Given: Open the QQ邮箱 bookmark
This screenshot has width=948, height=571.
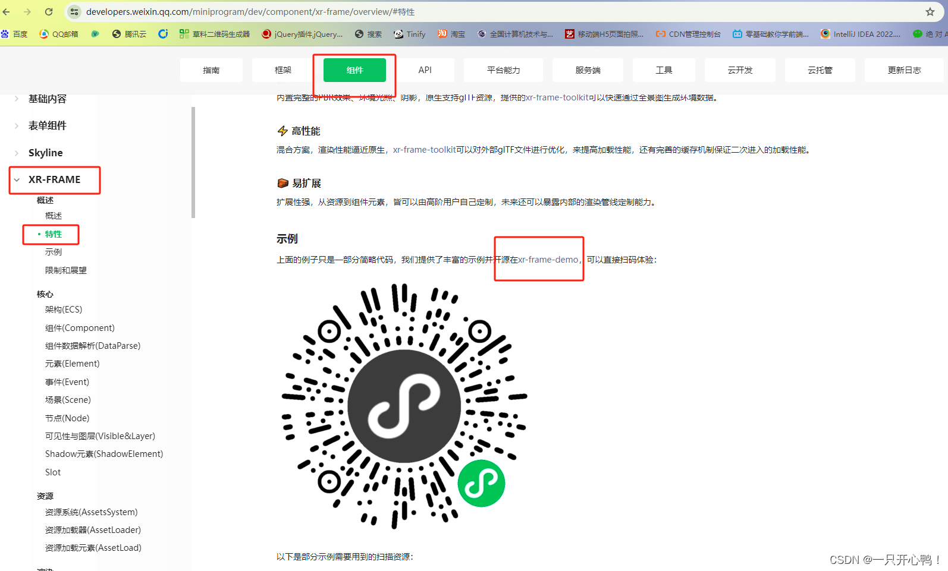Looking at the screenshot, I should click(x=59, y=34).
